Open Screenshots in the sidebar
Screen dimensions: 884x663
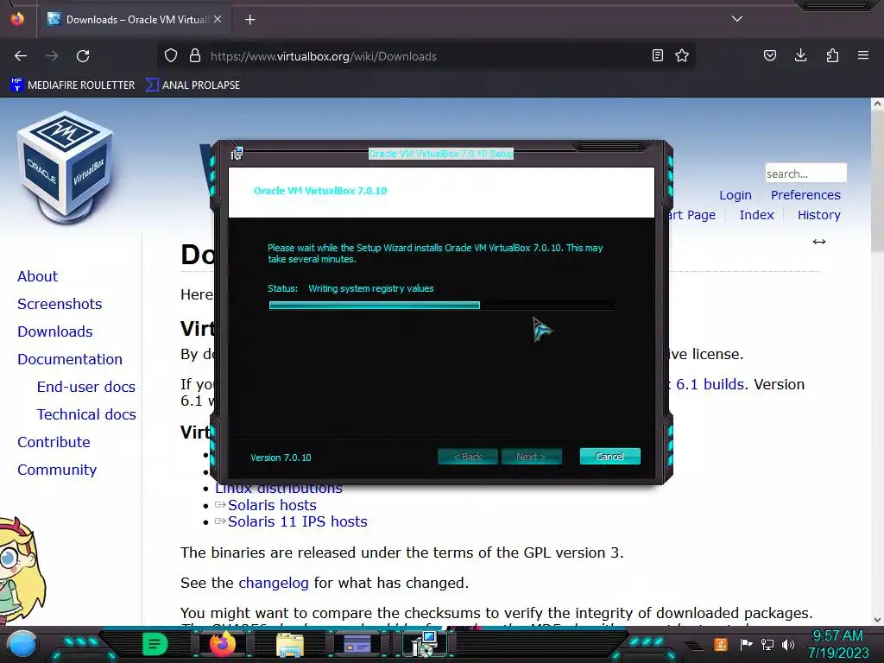(x=60, y=304)
